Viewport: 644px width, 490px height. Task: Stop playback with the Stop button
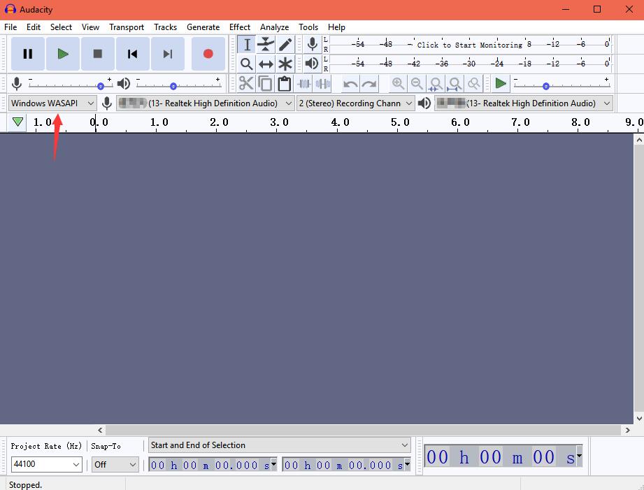click(98, 54)
